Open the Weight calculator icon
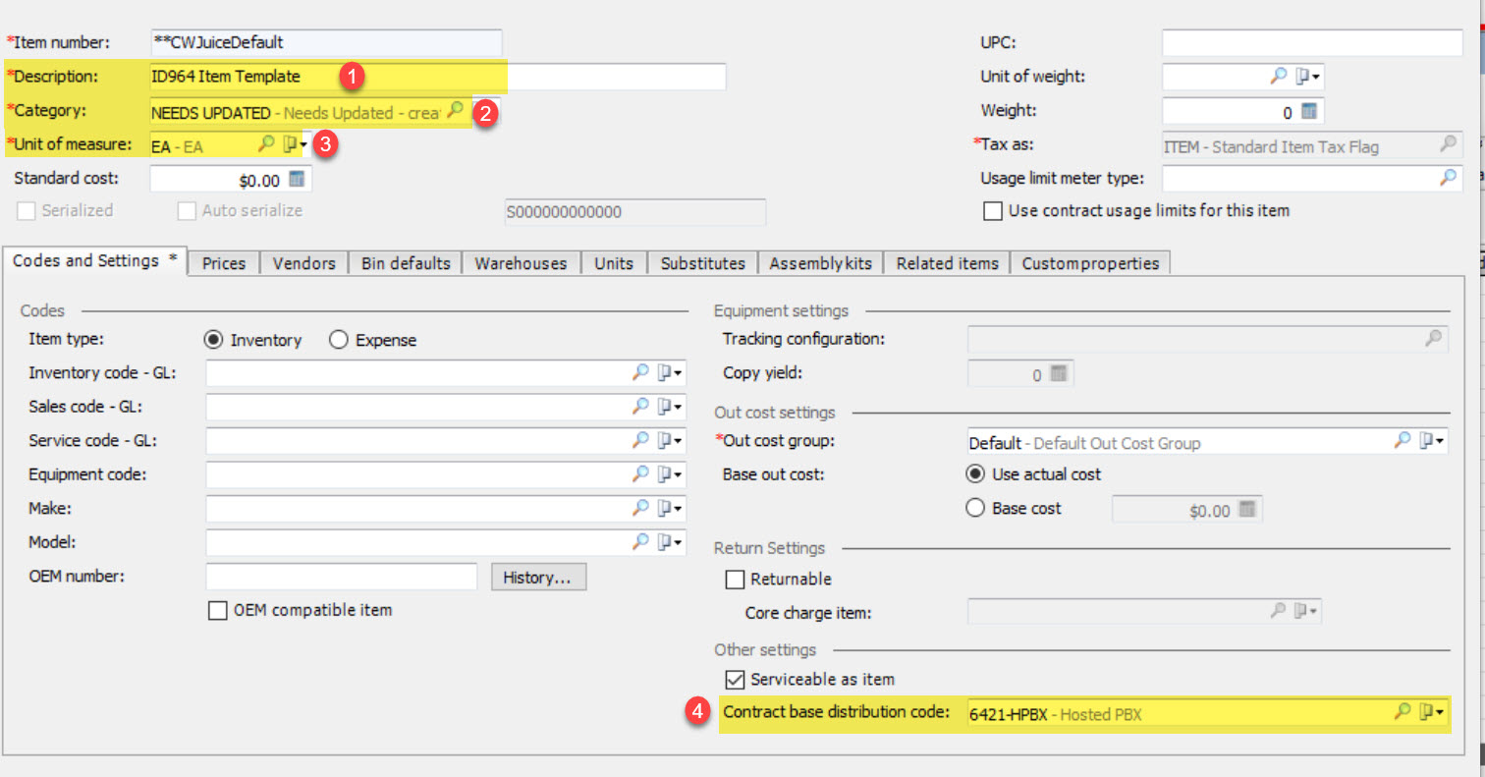 click(1308, 112)
